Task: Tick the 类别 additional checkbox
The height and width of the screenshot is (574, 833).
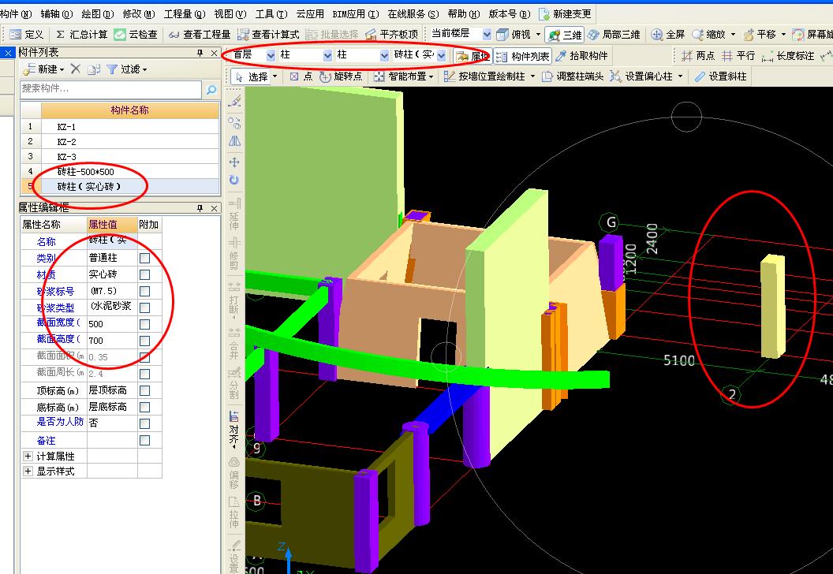Action: pos(144,258)
